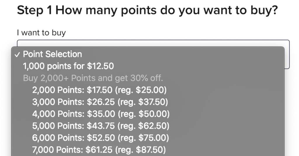299x156 pixels.
Task: Pick the option regularly priced $87.50
Action: [99, 150]
